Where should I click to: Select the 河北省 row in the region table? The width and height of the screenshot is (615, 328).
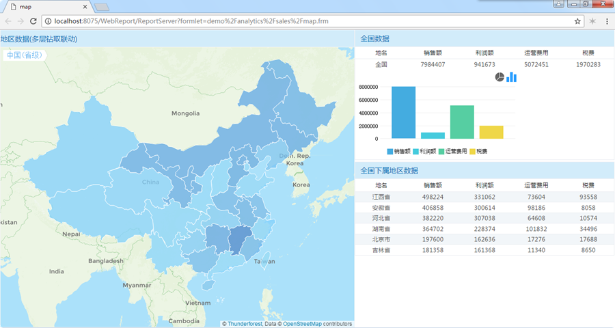point(484,218)
